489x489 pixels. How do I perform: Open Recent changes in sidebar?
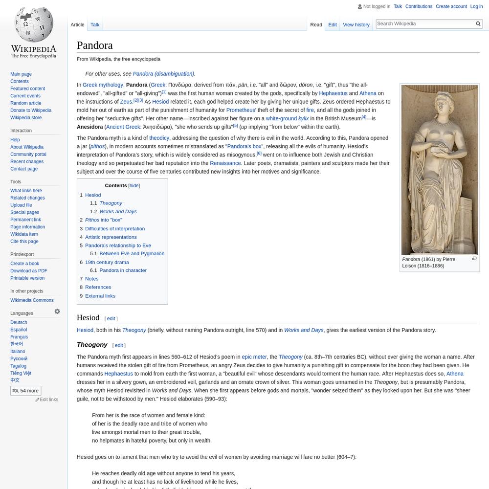27,161
